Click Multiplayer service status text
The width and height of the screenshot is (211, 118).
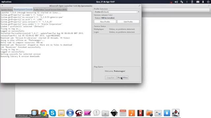[x=122, y=29]
